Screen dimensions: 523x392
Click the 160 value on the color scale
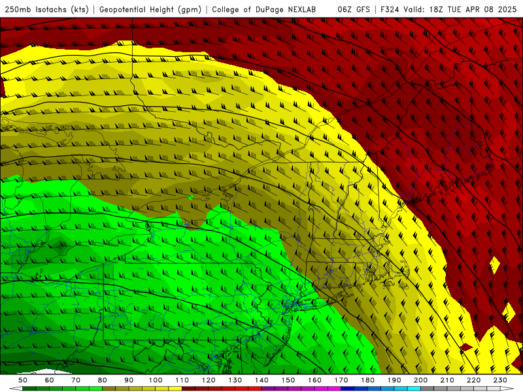[314, 380]
